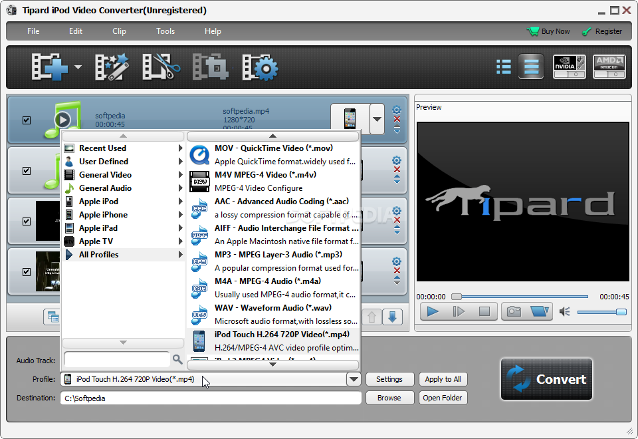Open the Edit menu

point(76,31)
